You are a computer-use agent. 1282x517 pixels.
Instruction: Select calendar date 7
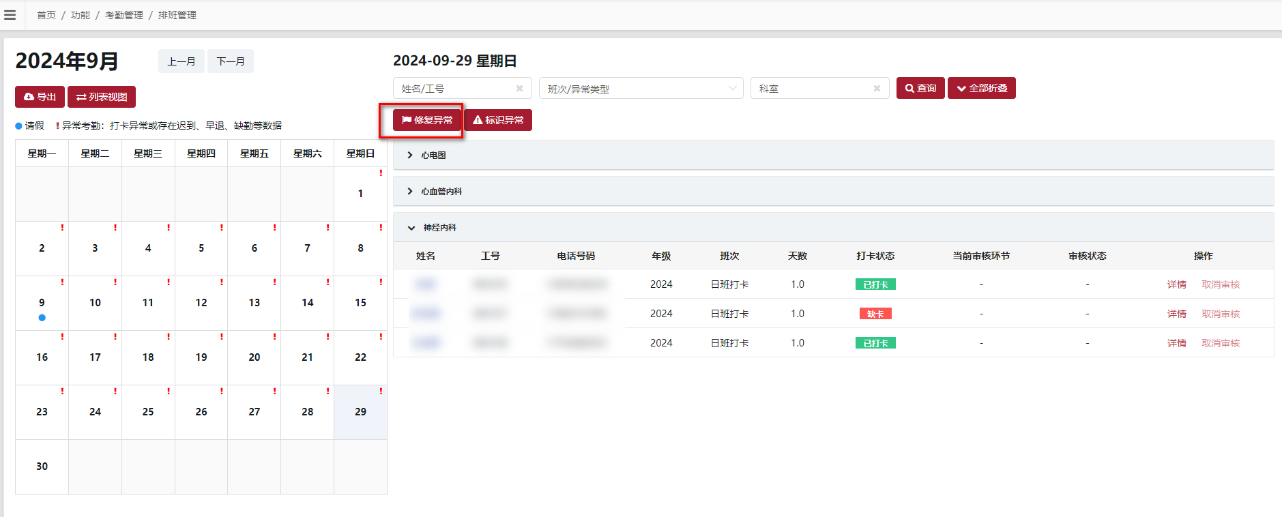308,248
